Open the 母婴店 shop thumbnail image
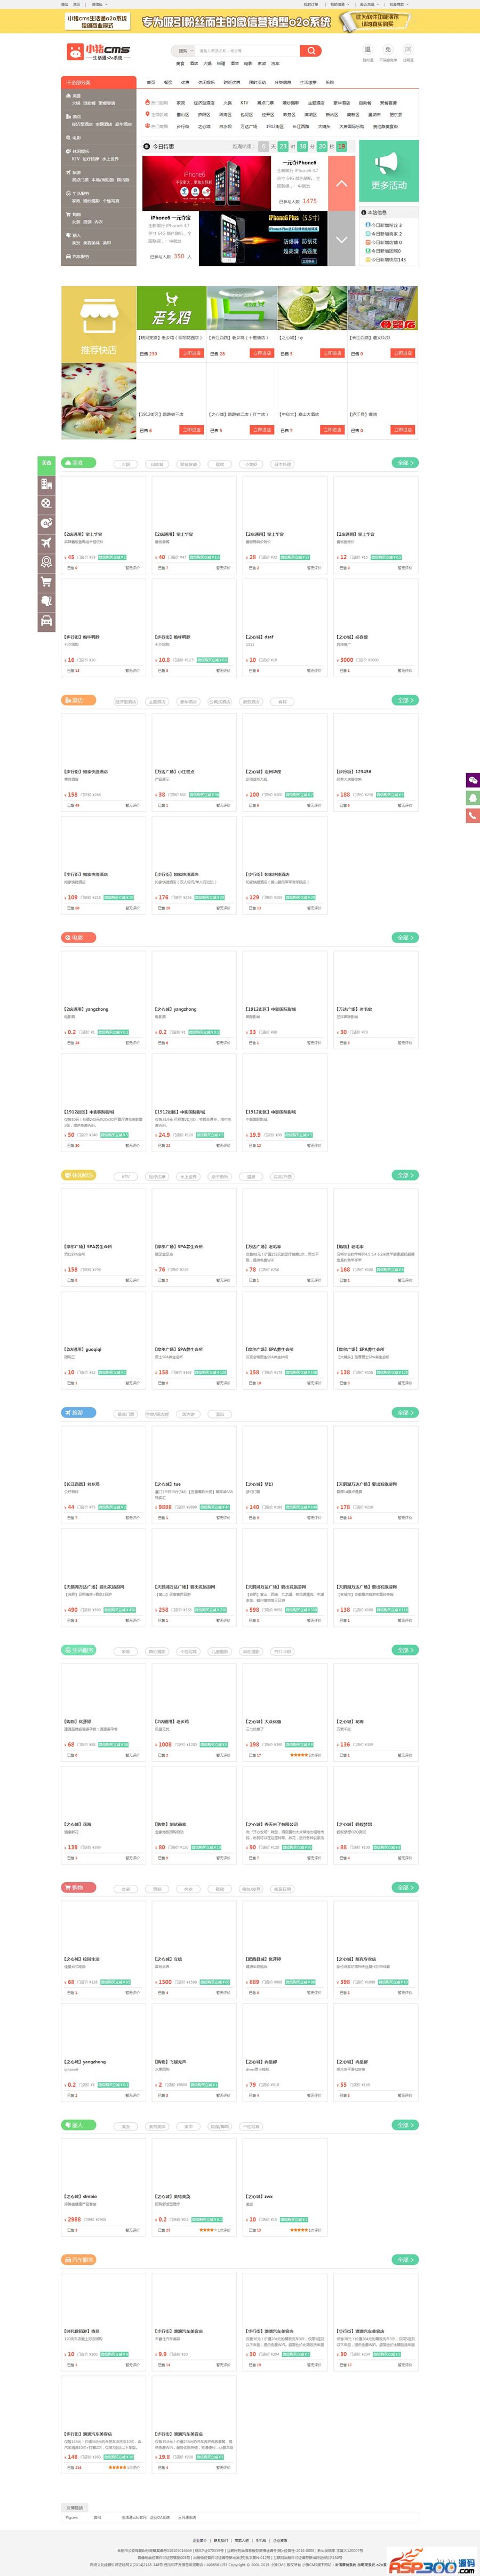480x2576 pixels. [x=383, y=308]
